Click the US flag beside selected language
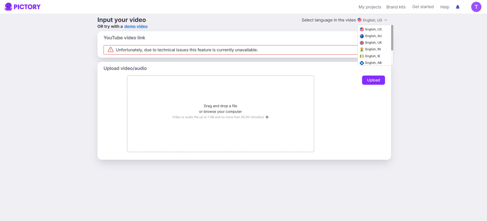 point(360,20)
